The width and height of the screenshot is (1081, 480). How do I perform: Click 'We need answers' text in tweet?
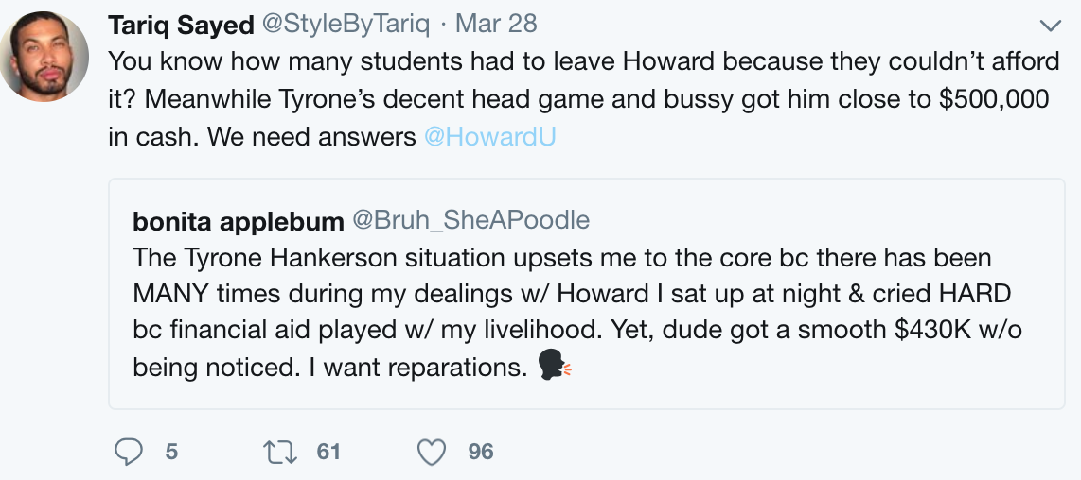pyautogui.click(x=311, y=137)
